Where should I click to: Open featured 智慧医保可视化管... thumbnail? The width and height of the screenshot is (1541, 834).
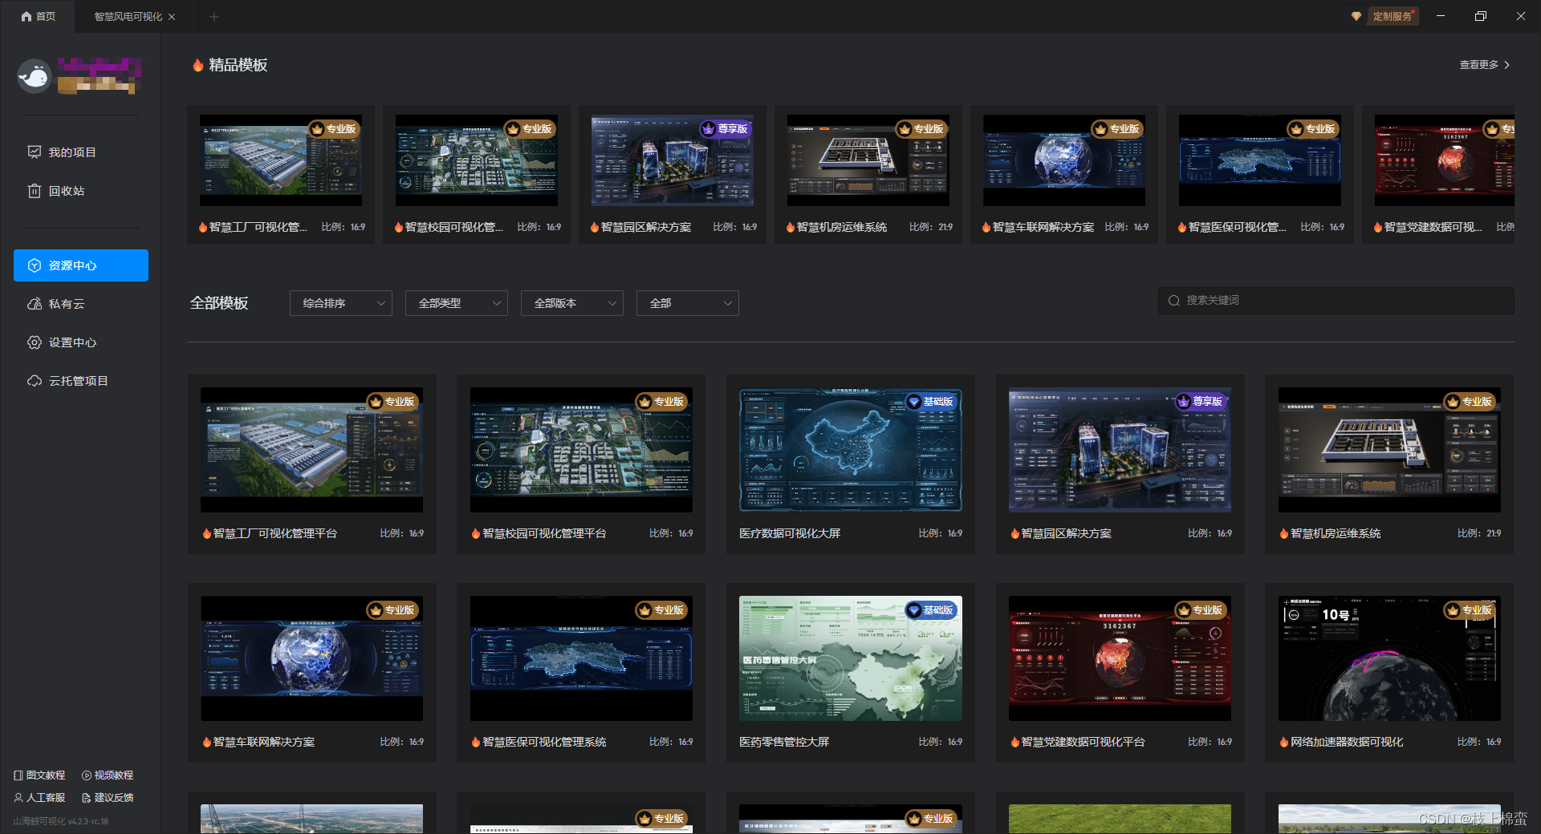pos(1260,160)
